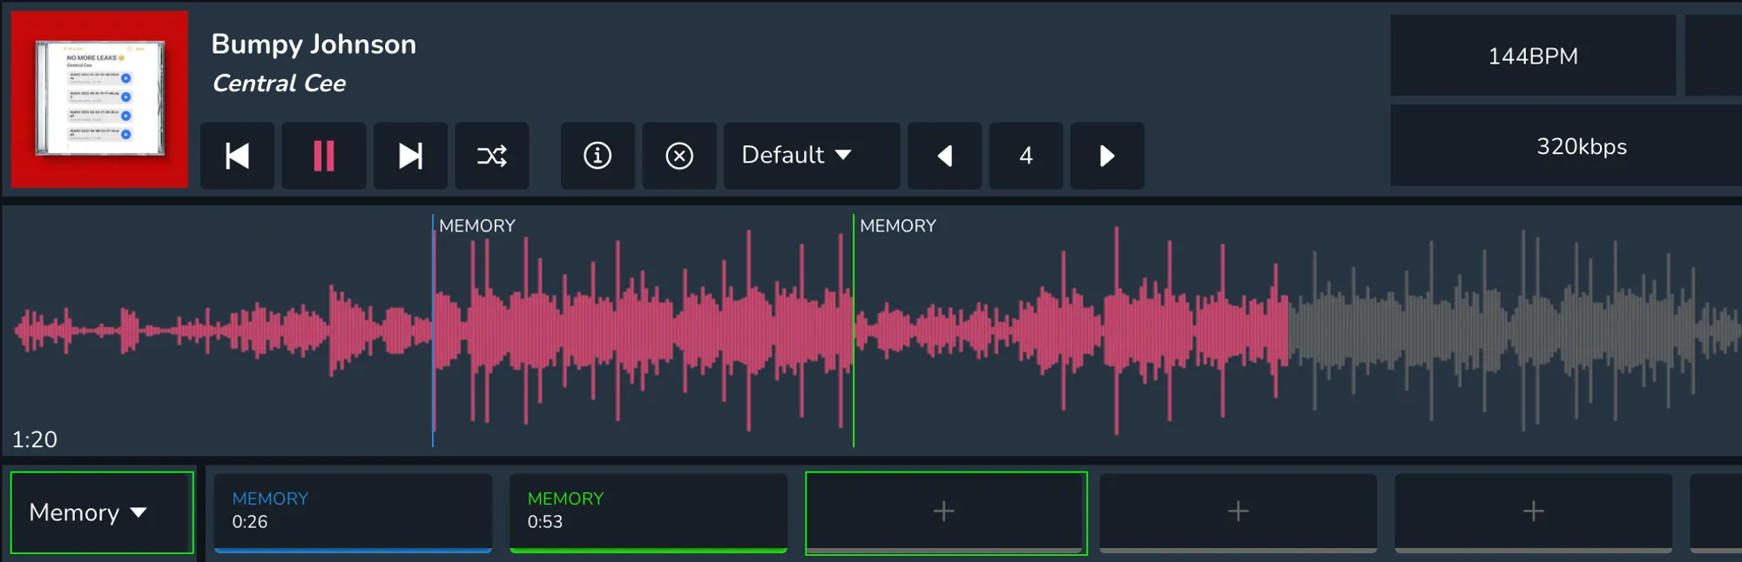Seek into the gray unplayed waveform section
Image resolution: width=1742 pixels, height=562 pixels.
tap(1516, 331)
